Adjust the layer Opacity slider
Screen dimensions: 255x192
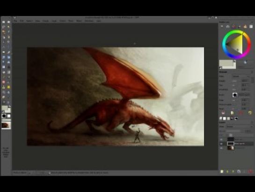(x=235, y=131)
